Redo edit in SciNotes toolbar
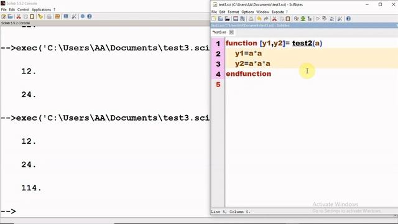Image resolution: width=398 pixels, height=224 pixels. click(x=266, y=19)
